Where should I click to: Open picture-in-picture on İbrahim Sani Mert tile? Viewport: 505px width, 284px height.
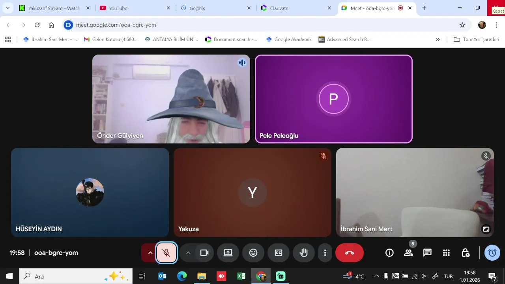[x=486, y=229]
